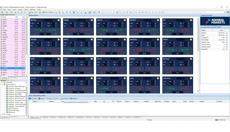Select the text label 'A' tool
The image size is (230, 132).
point(124,12)
